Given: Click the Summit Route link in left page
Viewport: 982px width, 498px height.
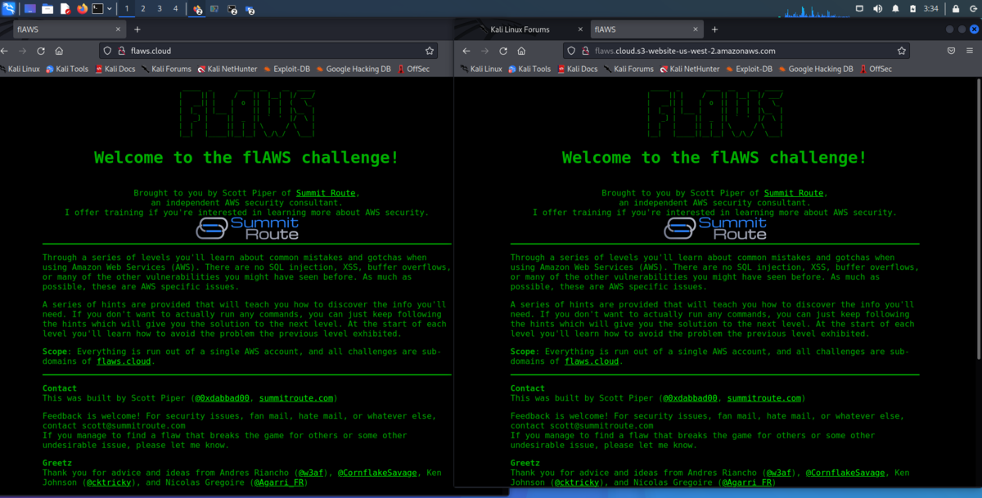Looking at the screenshot, I should click(326, 194).
